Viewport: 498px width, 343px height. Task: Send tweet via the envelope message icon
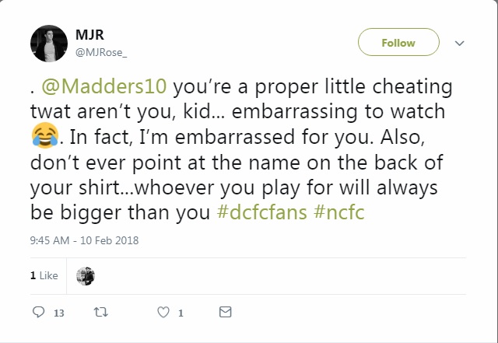coord(225,313)
